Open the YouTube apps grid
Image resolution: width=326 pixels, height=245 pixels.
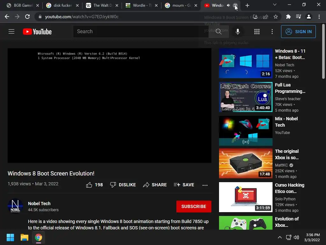[x=257, y=32]
